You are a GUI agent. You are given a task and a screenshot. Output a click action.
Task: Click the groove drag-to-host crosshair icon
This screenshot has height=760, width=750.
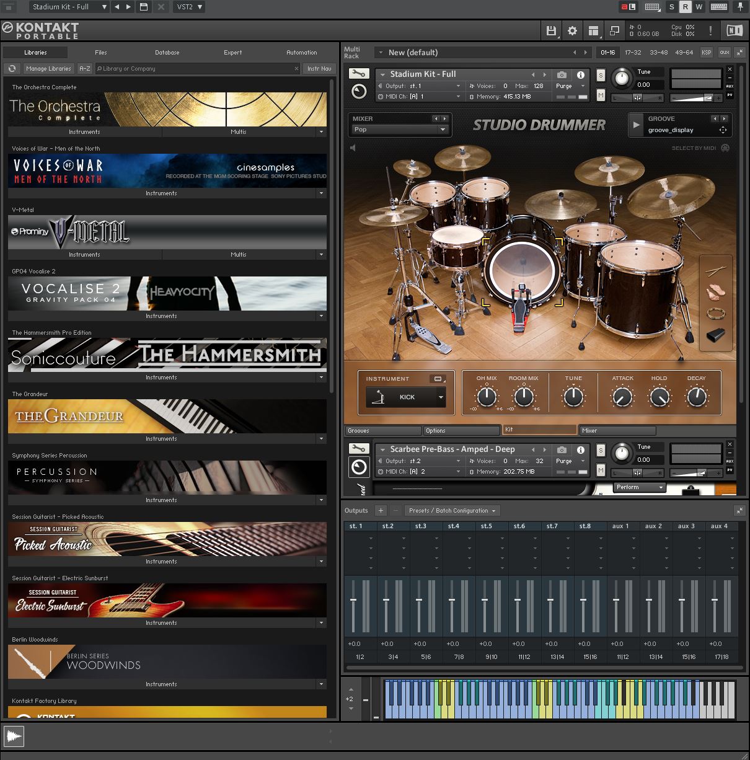[x=723, y=130]
